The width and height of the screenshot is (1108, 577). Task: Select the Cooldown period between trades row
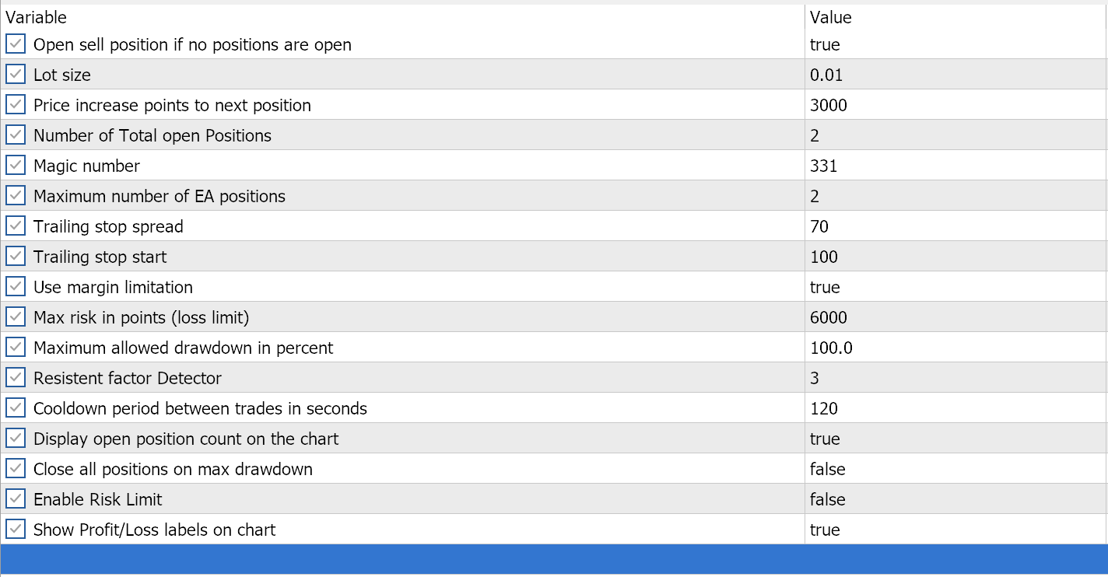click(200, 408)
